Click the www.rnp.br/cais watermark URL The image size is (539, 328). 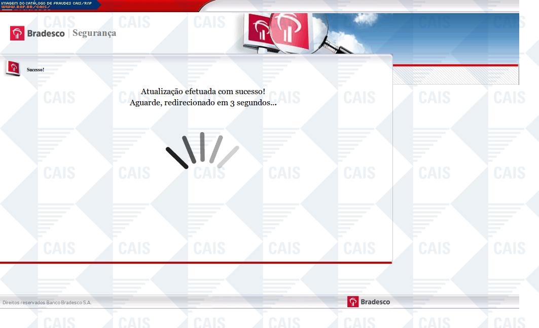25,7
